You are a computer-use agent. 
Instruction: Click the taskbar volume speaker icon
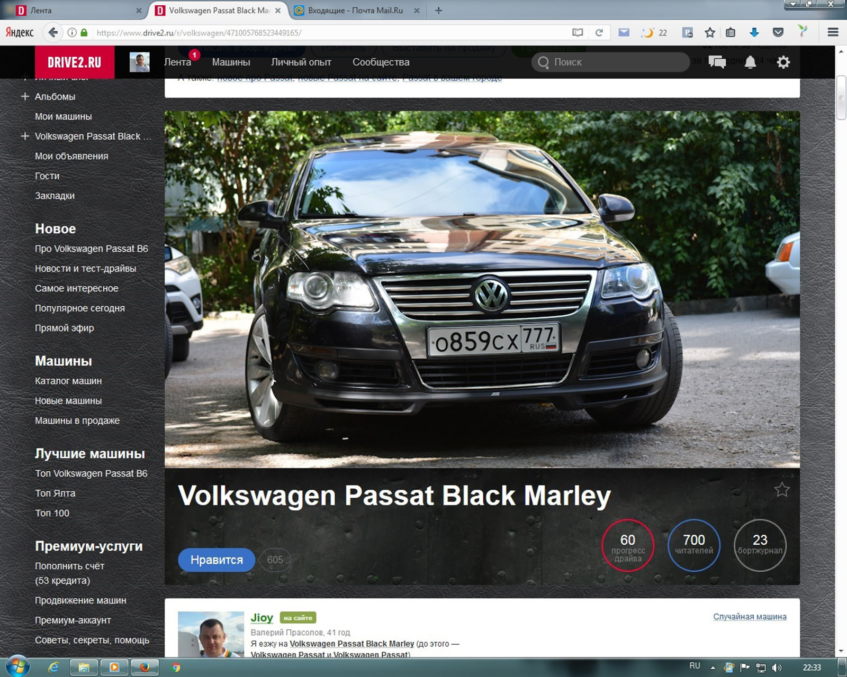(x=777, y=667)
